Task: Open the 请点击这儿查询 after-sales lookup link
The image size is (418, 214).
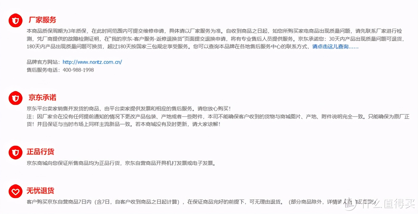Action: [335, 47]
